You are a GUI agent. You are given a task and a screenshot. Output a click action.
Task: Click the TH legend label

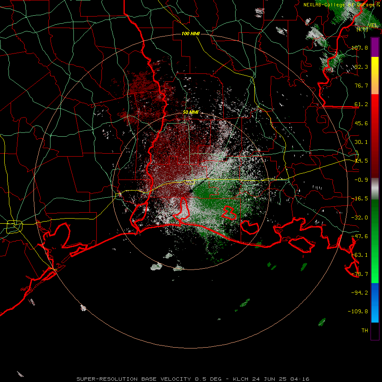(x=365, y=331)
